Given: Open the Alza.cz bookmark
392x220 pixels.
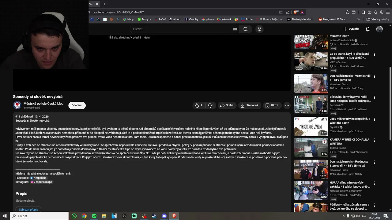Looking at the screenshot, I should tap(175, 19).
